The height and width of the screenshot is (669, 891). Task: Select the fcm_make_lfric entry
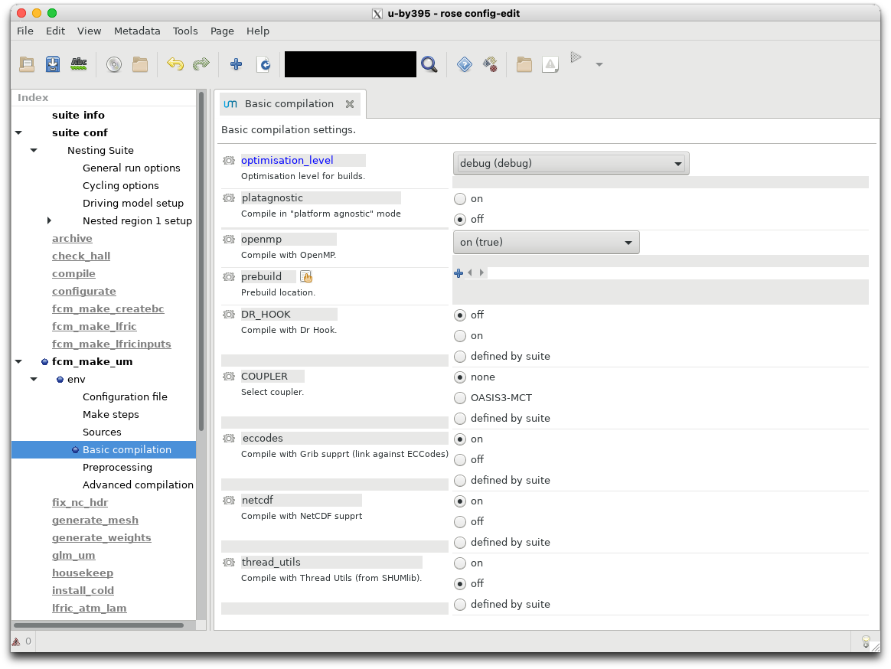[94, 327]
